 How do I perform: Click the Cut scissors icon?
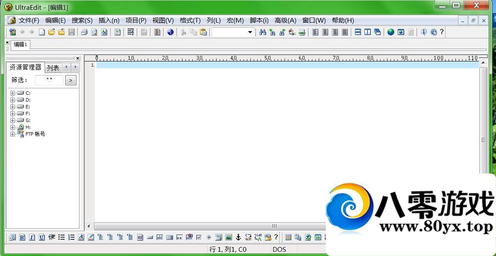coord(183,32)
